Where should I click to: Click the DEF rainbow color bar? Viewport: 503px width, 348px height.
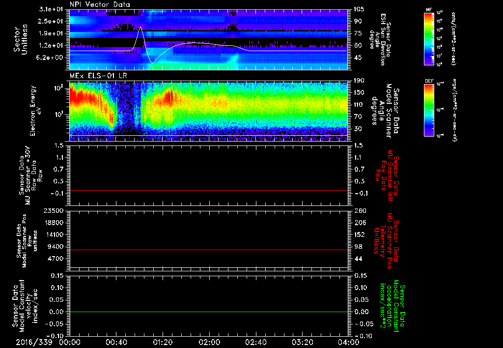click(429, 110)
